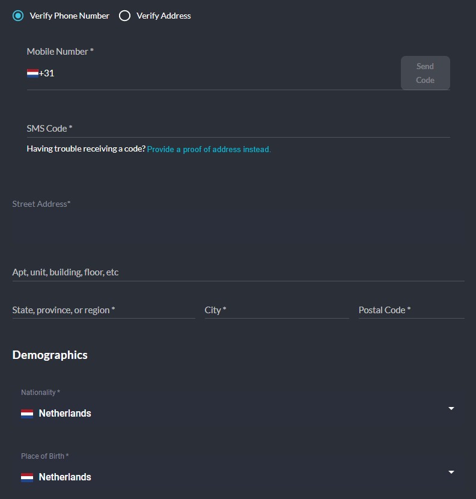This screenshot has width=476, height=499.
Task: Click the Postal Code input field
Action: pos(412,310)
